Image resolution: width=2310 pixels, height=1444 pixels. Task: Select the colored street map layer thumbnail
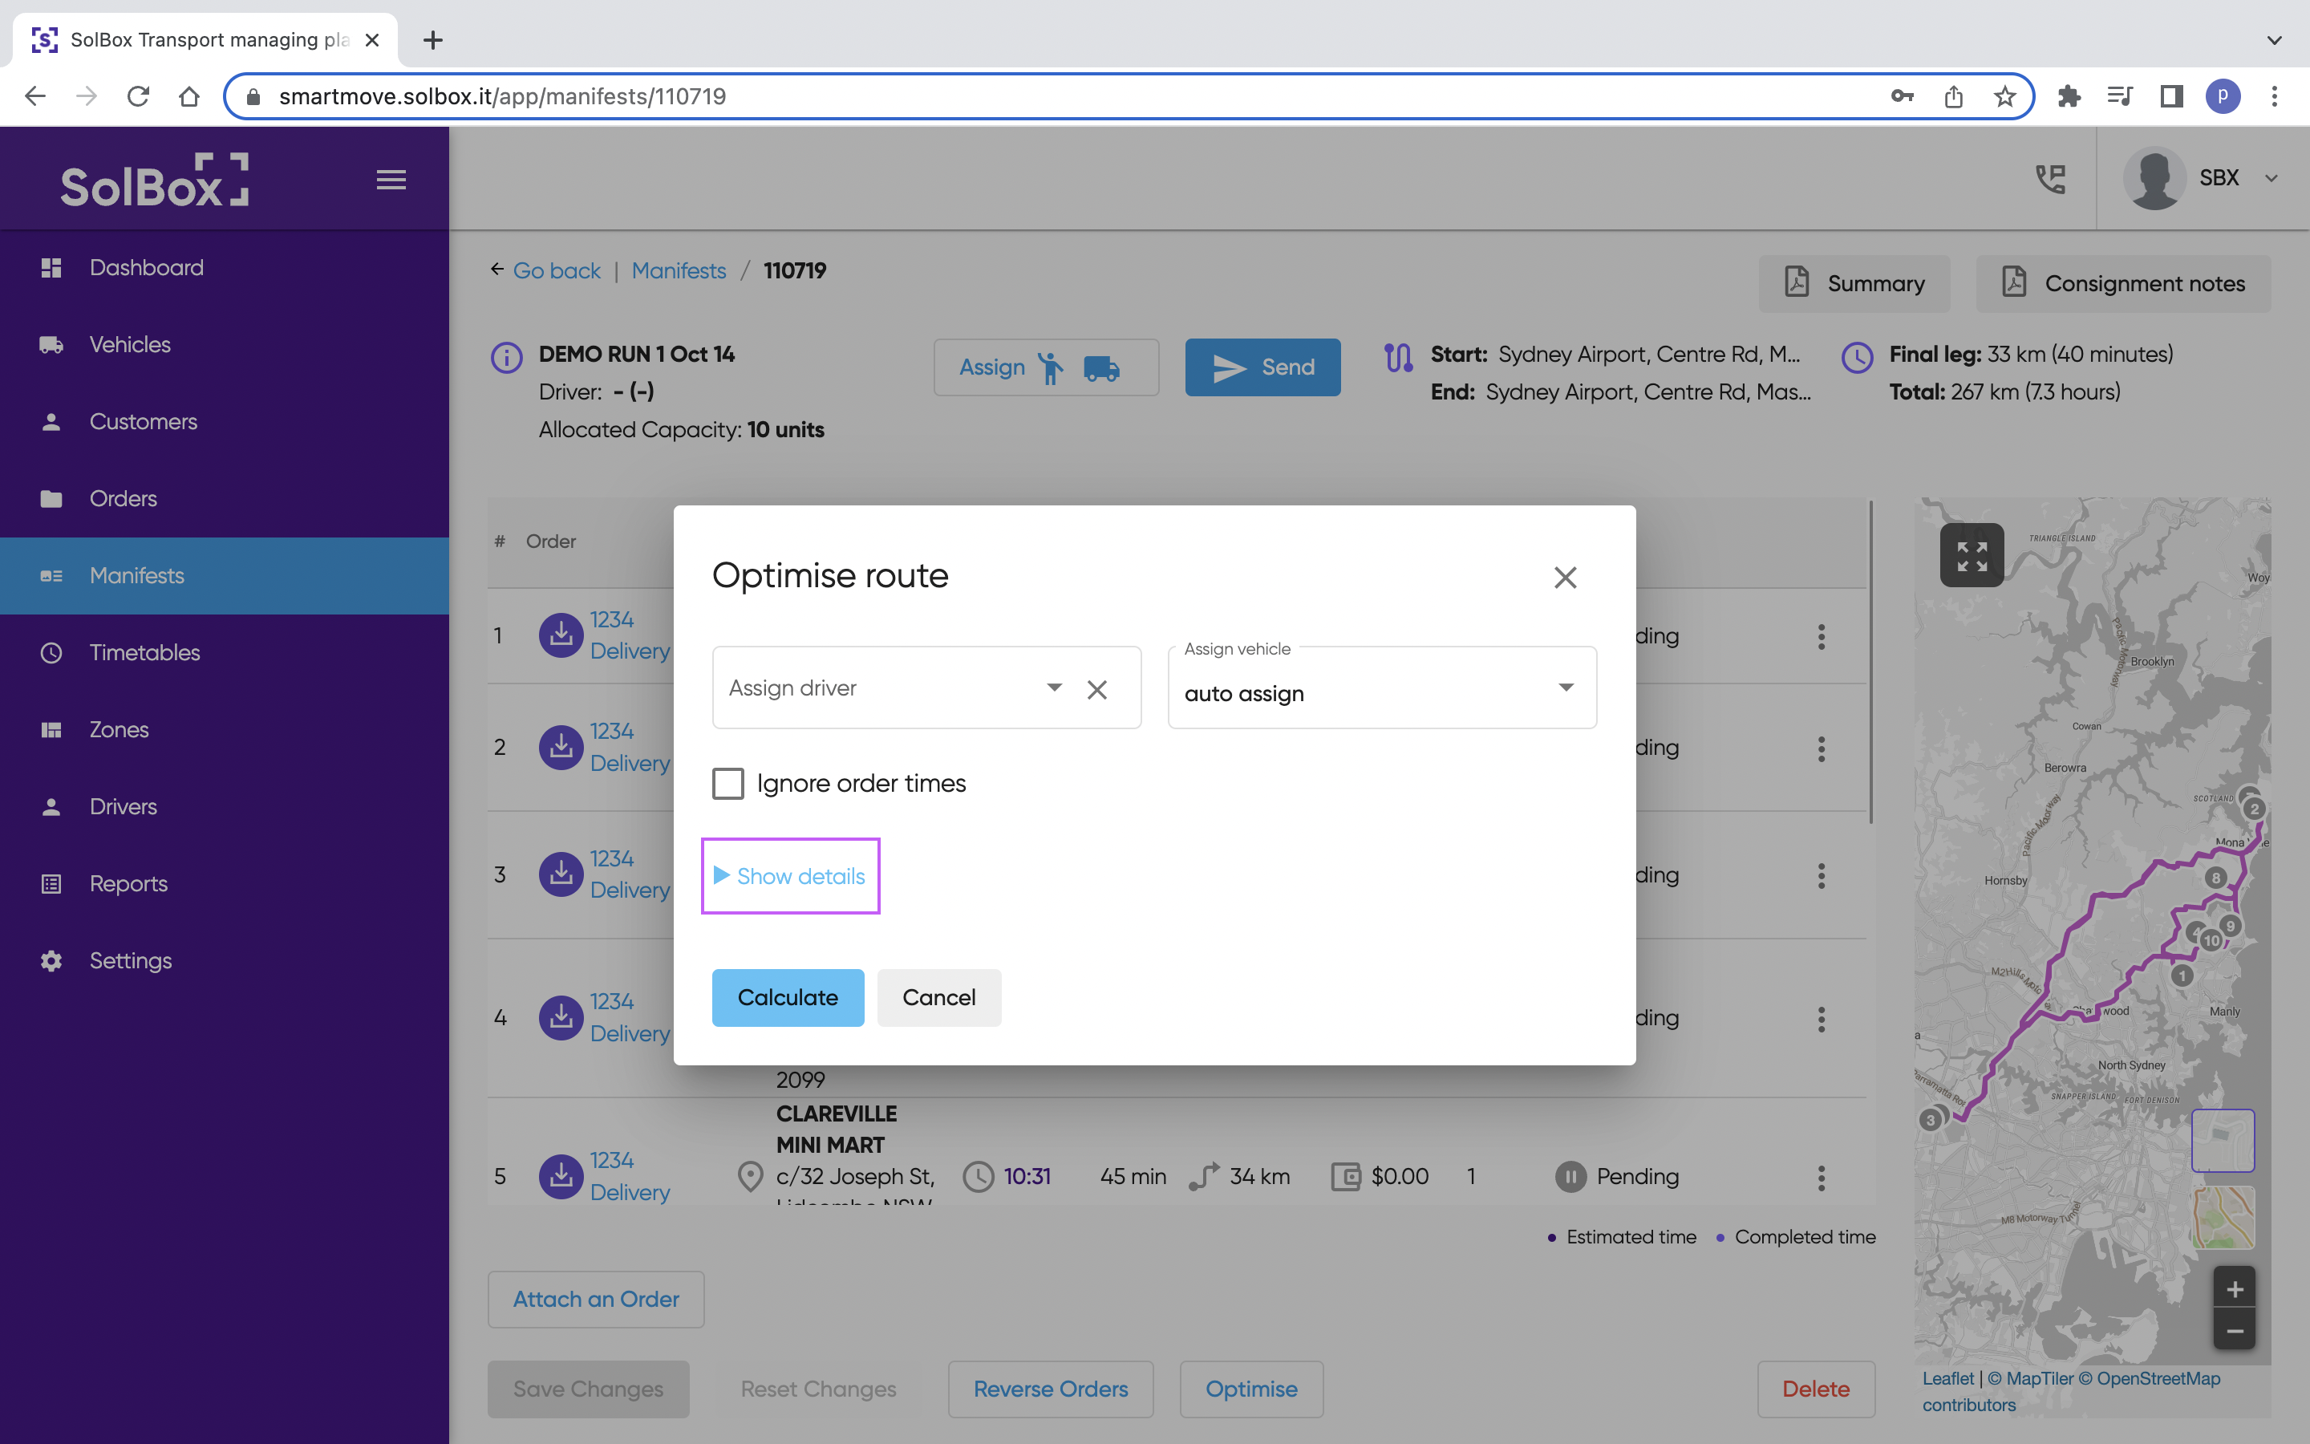(2223, 1217)
